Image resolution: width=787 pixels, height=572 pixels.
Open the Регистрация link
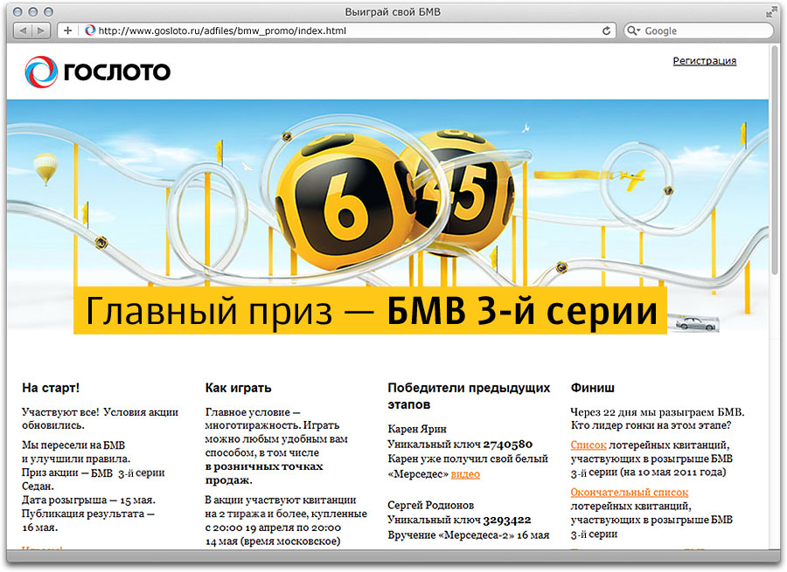coord(704,61)
